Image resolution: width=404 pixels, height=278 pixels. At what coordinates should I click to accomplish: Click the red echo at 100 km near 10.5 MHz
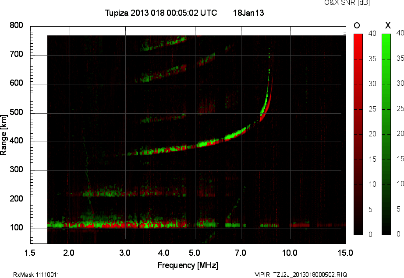[300, 226]
